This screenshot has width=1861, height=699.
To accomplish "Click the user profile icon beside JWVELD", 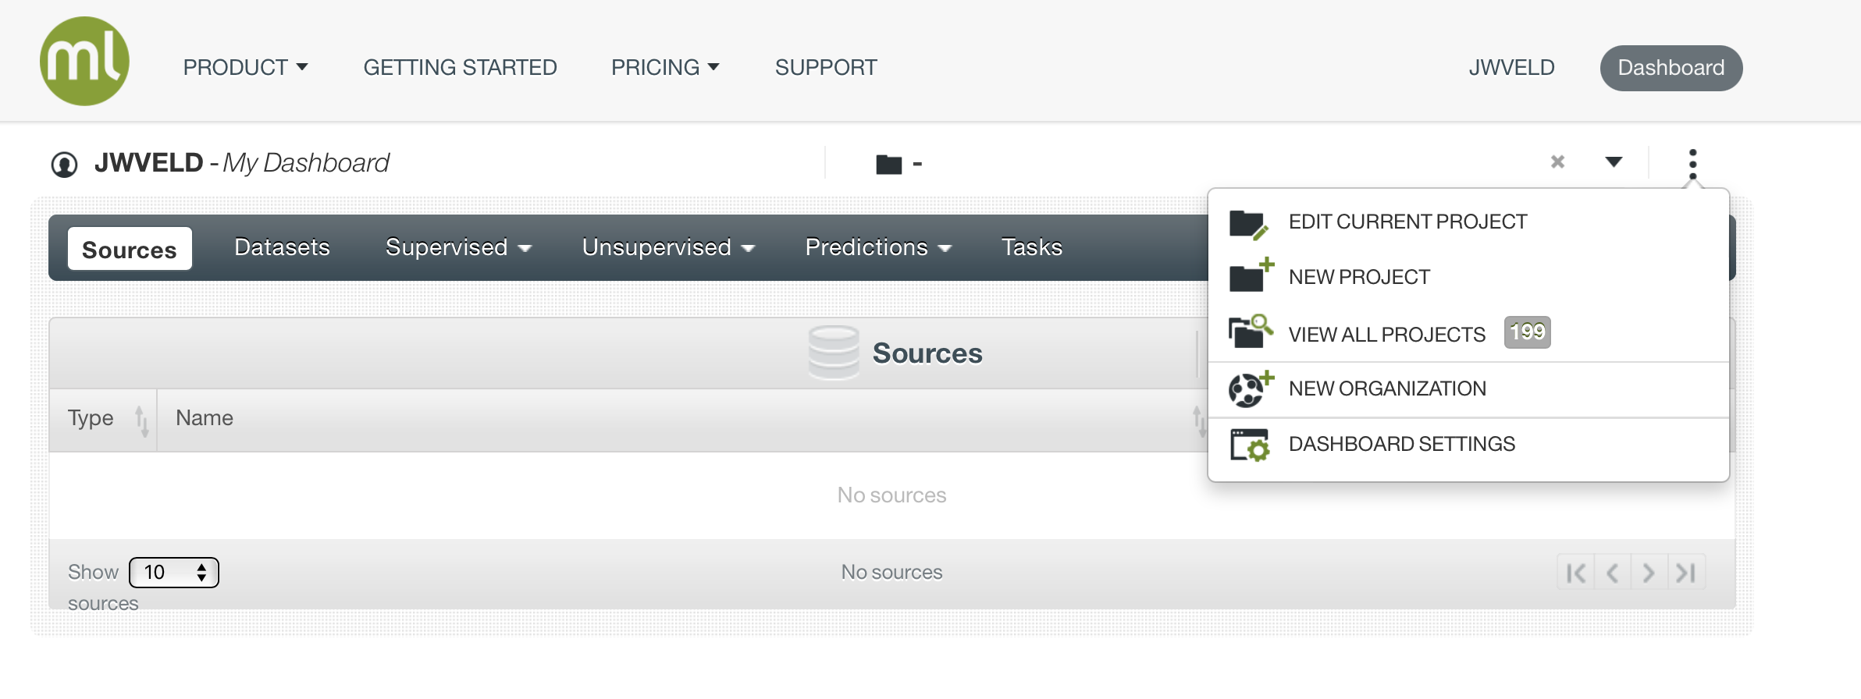I will tap(64, 164).
